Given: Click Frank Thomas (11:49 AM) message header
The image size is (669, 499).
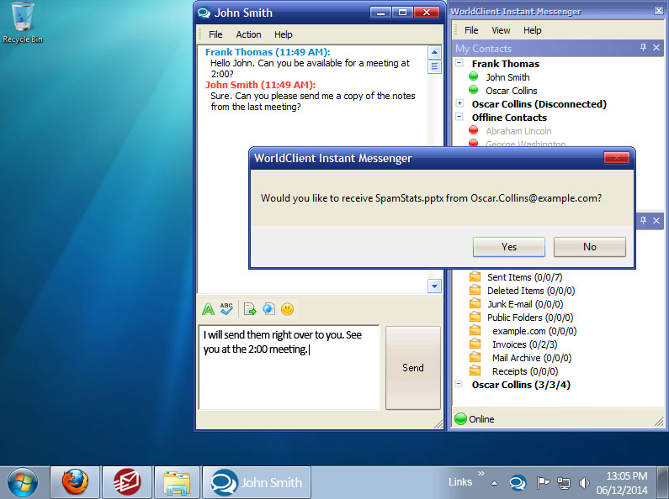Looking at the screenshot, I should (268, 52).
